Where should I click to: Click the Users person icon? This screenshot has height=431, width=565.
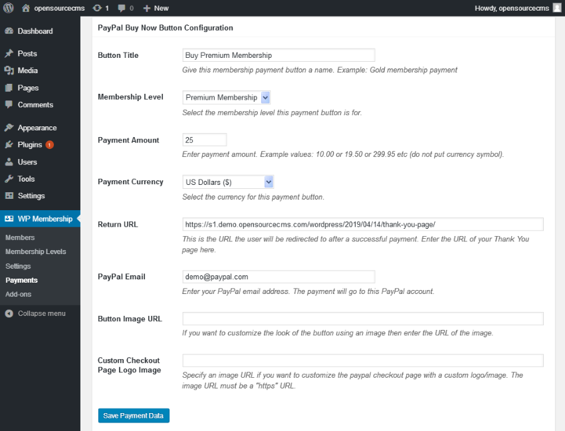[9, 162]
